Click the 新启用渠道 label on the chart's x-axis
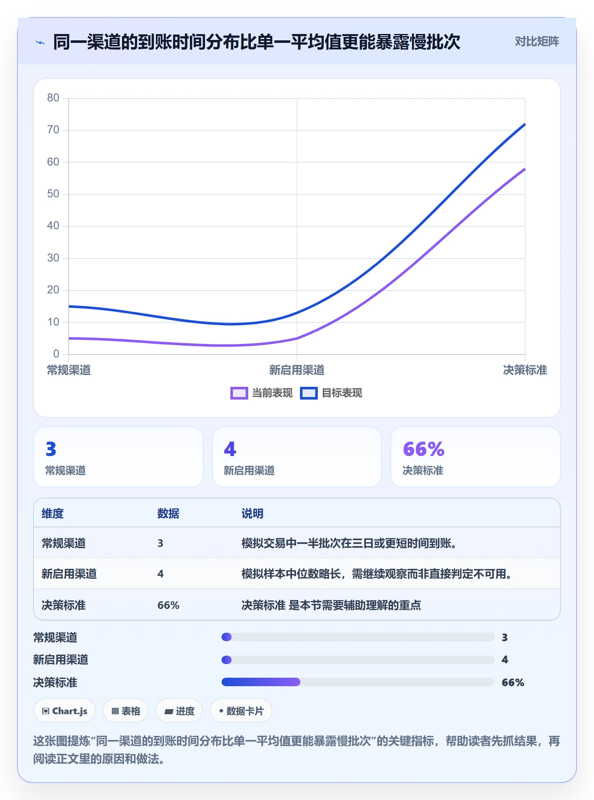Screen dimensions: 594x800 [x=297, y=370]
